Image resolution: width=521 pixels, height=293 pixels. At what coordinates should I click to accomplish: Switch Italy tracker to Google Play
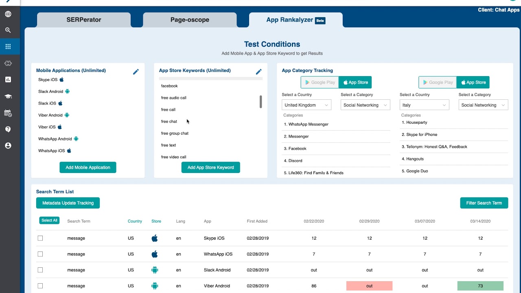438,82
